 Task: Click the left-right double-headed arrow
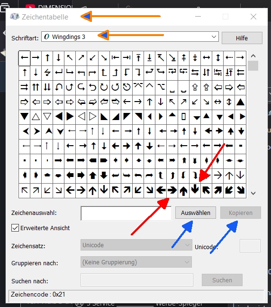click(206, 58)
